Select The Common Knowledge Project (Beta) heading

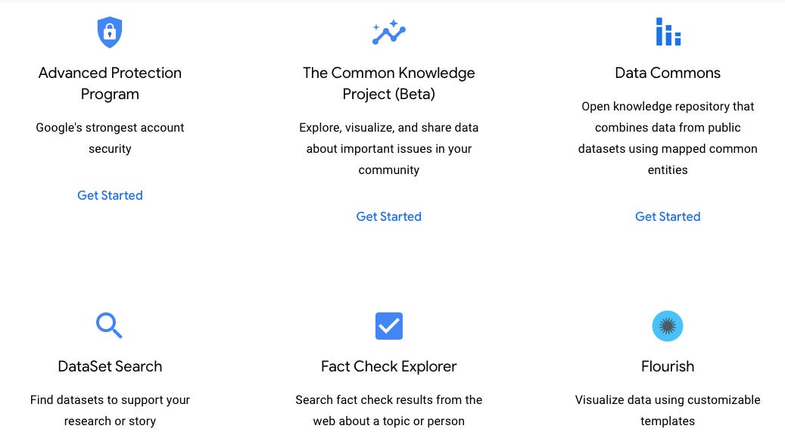388,83
